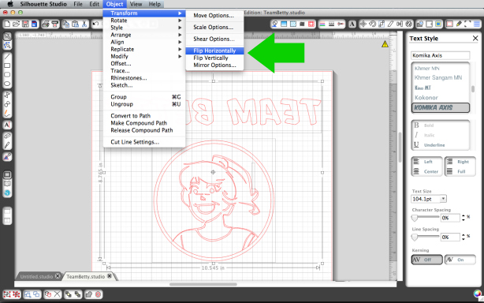Expand the Align submenu
Viewport: 484px width, 303px height.
[144, 42]
